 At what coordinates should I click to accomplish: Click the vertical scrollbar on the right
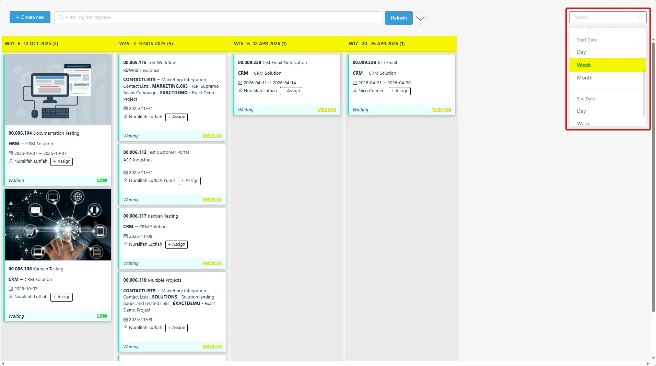tap(653, 176)
